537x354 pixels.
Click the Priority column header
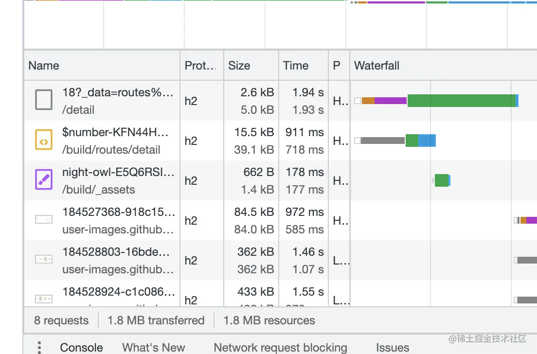pos(337,66)
